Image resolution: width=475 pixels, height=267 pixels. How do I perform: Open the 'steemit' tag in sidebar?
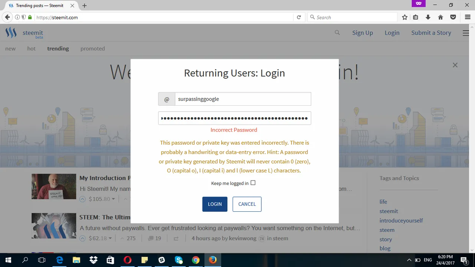[x=389, y=211]
